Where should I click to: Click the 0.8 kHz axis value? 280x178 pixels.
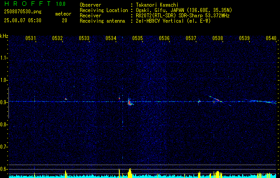coord(4,125)
